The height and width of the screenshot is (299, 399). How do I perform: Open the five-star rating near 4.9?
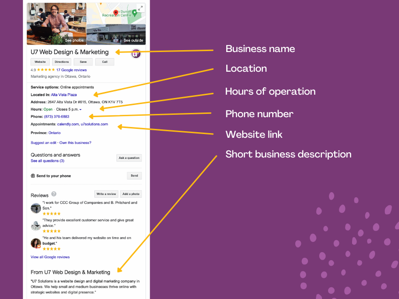46,70
